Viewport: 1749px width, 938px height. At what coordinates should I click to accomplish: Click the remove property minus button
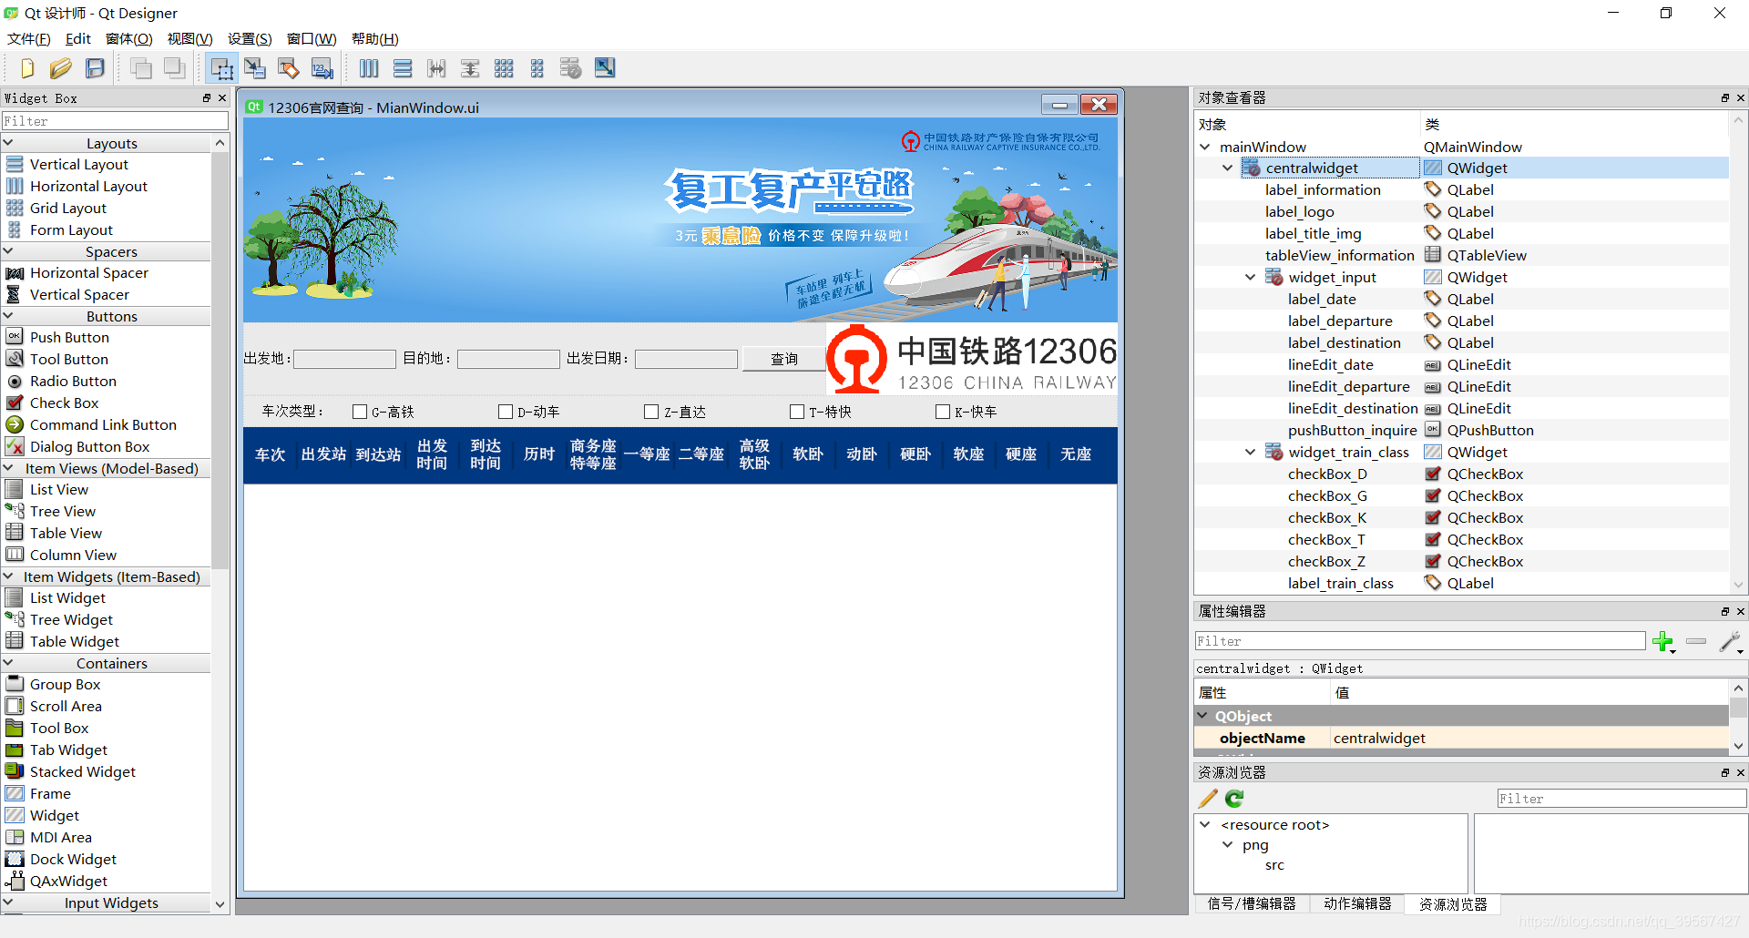pyautogui.click(x=1696, y=642)
